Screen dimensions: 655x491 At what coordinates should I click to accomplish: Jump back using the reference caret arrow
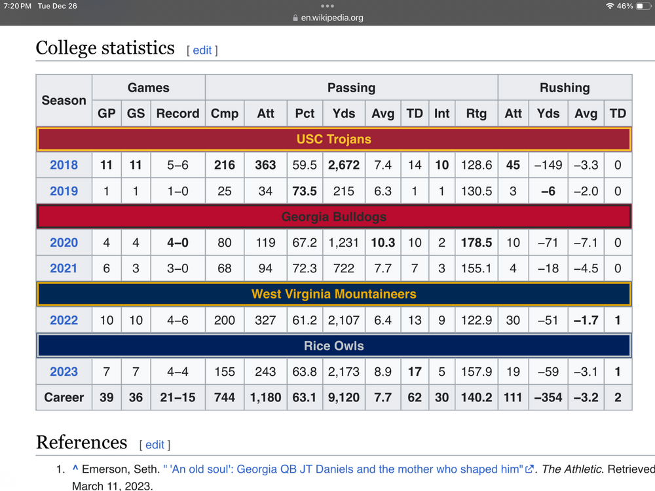tap(76, 469)
